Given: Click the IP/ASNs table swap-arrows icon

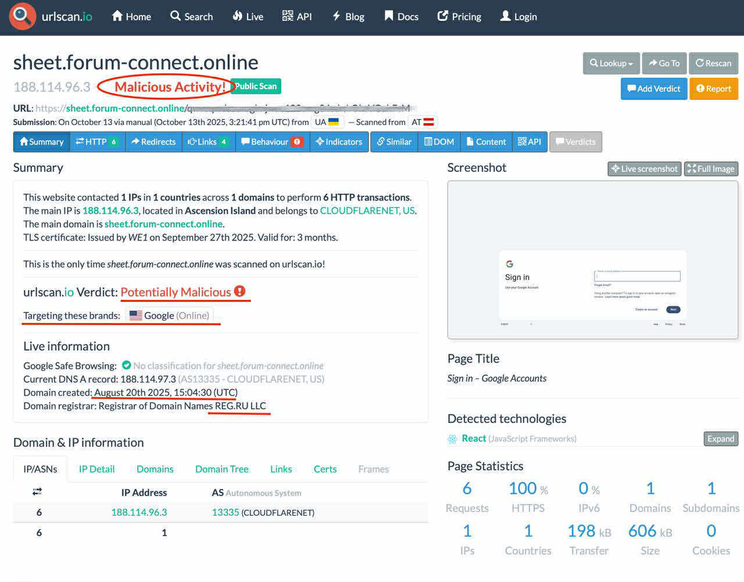Looking at the screenshot, I should click(x=37, y=492).
